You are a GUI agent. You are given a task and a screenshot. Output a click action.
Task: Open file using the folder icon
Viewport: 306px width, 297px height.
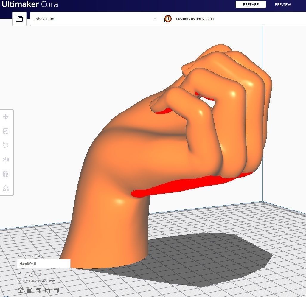[x=19, y=19]
